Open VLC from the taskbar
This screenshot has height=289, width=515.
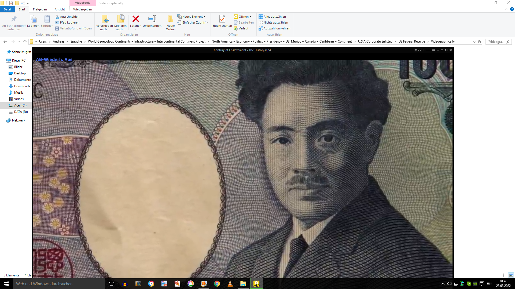pos(230,284)
